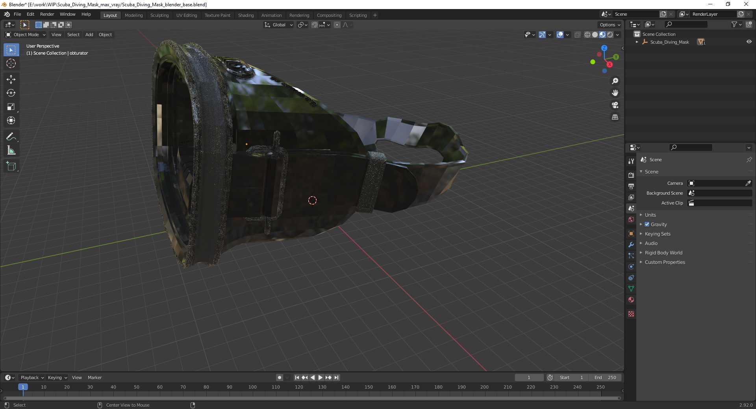Open the Physics properties tab
Image resolution: width=756 pixels, height=409 pixels.
point(631,267)
